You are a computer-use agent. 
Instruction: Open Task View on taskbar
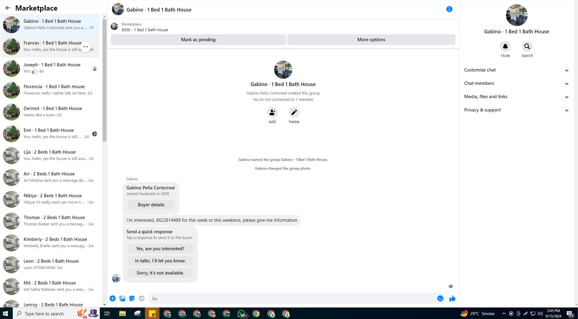click(x=107, y=314)
